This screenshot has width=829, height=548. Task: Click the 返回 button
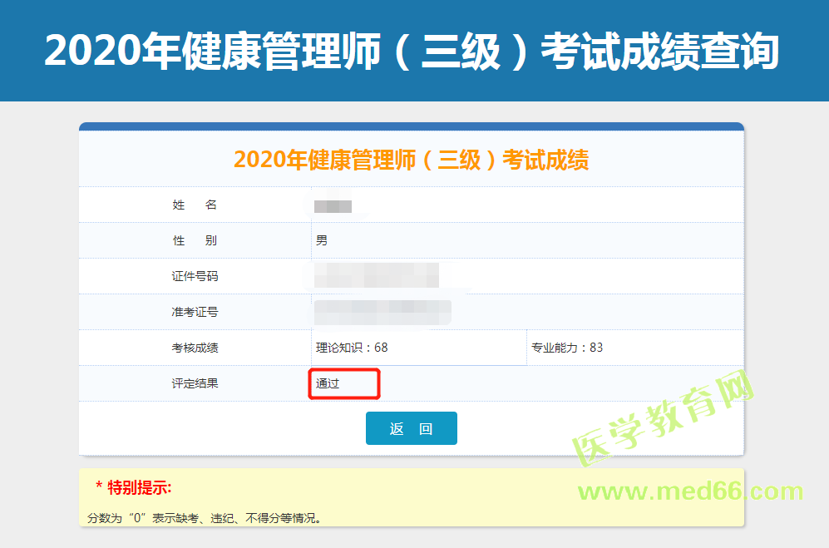click(x=411, y=428)
